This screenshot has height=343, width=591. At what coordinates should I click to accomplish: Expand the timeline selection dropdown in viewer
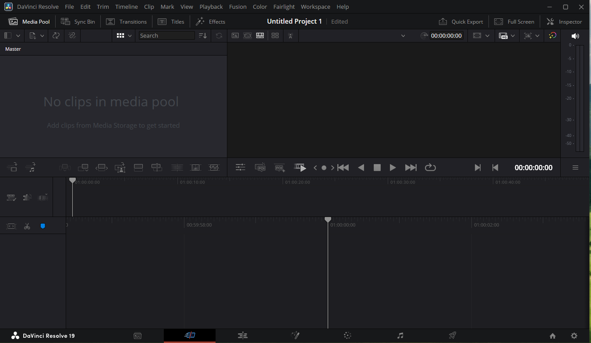click(403, 36)
